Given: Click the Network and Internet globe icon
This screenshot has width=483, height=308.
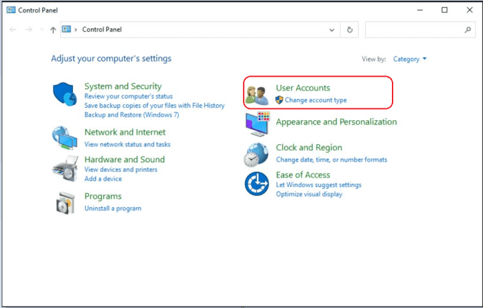Looking at the screenshot, I should (x=65, y=137).
